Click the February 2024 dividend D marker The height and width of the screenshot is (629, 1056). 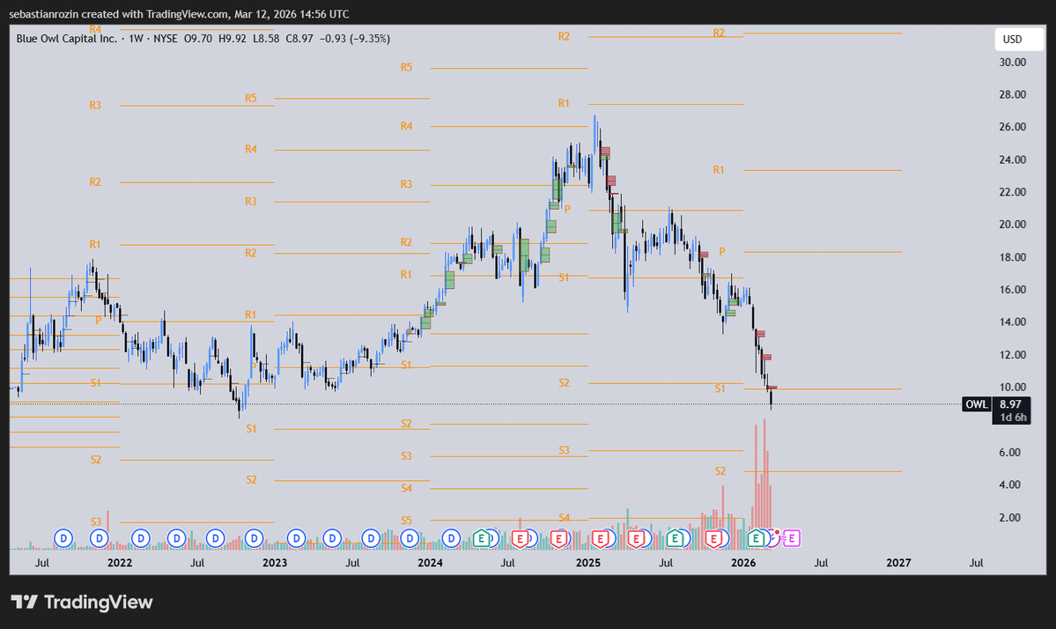click(x=451, y=538)
